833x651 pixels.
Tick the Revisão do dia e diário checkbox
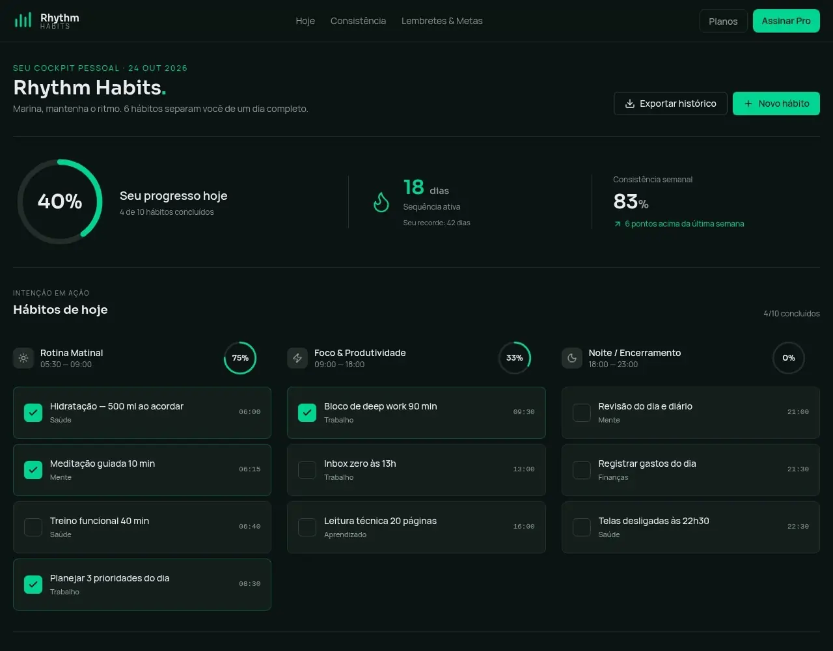[582, 413]
